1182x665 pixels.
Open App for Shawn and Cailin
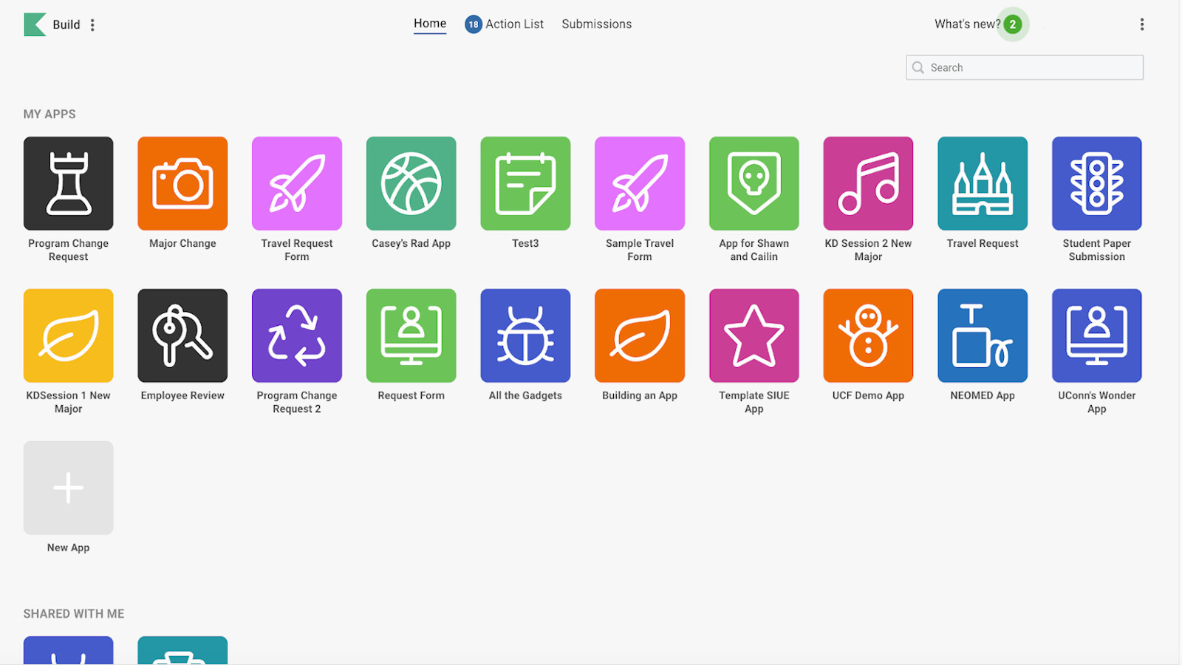click(754, 183)
